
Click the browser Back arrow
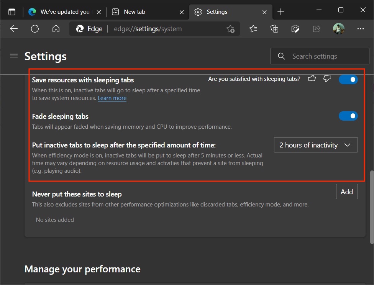point(14,29)
